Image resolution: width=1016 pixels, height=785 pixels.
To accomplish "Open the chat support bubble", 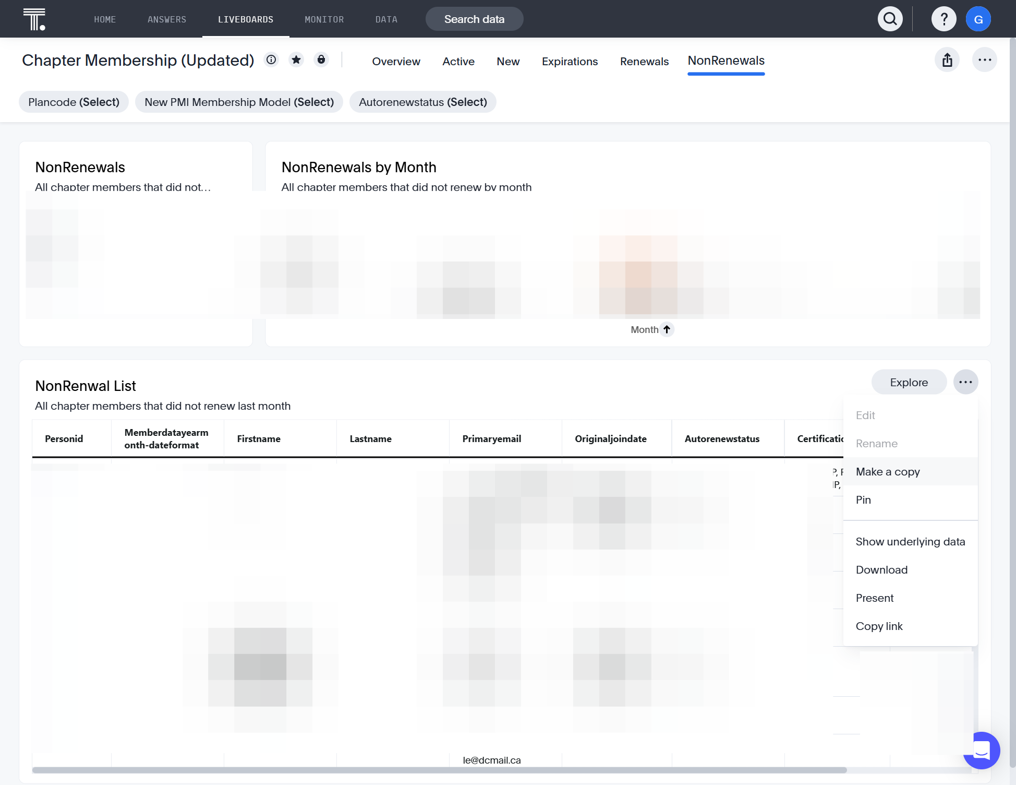I will click(x=981, y=751).
